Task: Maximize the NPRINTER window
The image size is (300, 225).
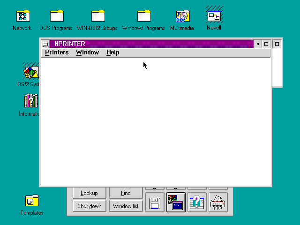Action: pos(266,44)
